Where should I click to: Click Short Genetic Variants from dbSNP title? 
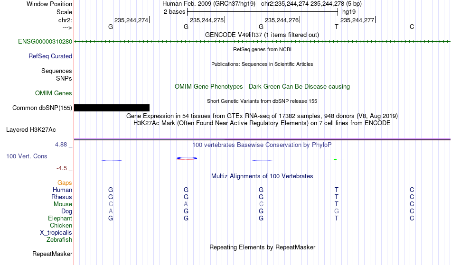262,101
